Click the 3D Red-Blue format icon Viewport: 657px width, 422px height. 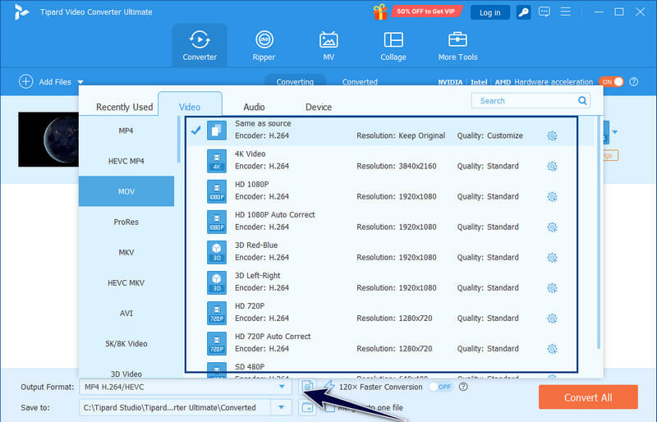click(x=217, y=252)
